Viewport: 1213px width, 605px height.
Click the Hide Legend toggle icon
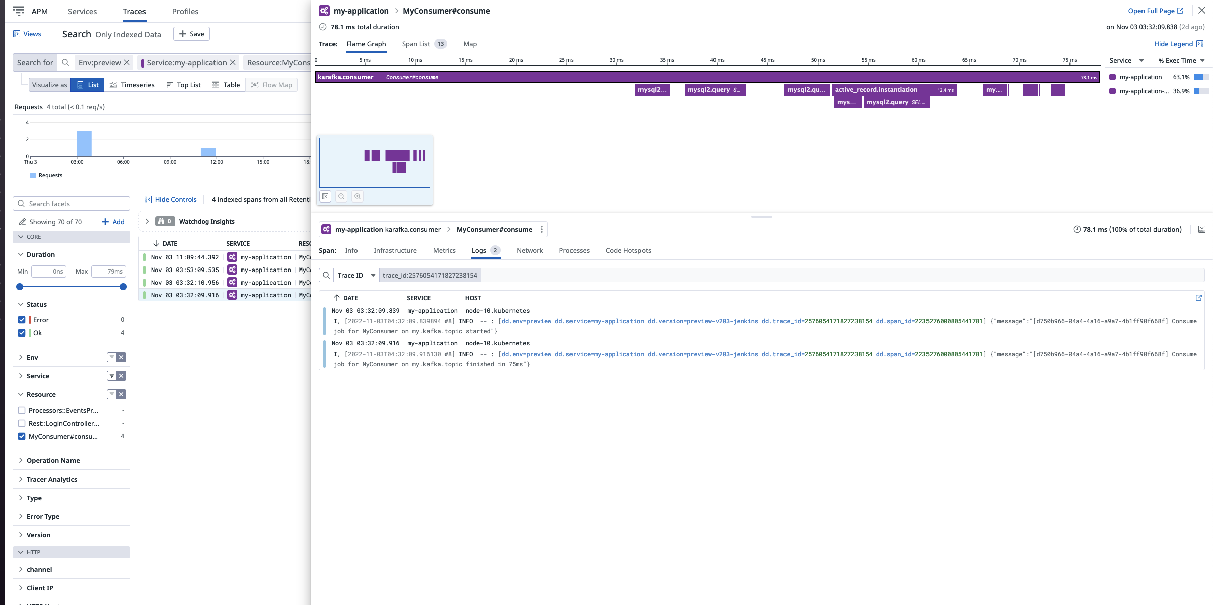(x=1200, y=44)
